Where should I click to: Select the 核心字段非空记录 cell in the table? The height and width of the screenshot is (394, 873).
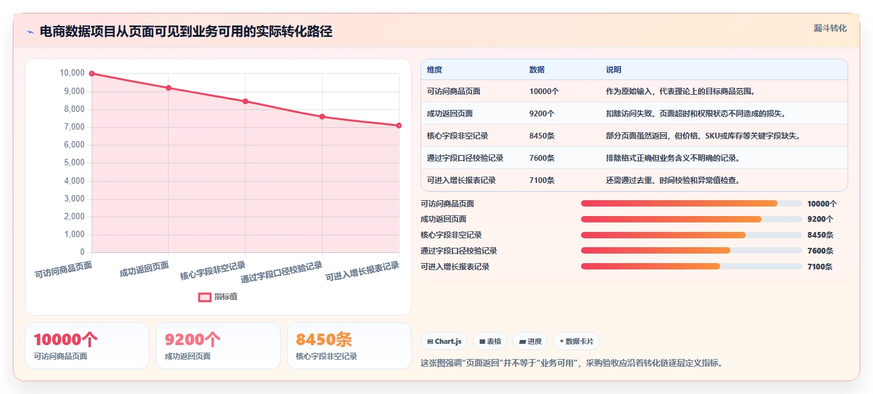(x=457, y=136)
